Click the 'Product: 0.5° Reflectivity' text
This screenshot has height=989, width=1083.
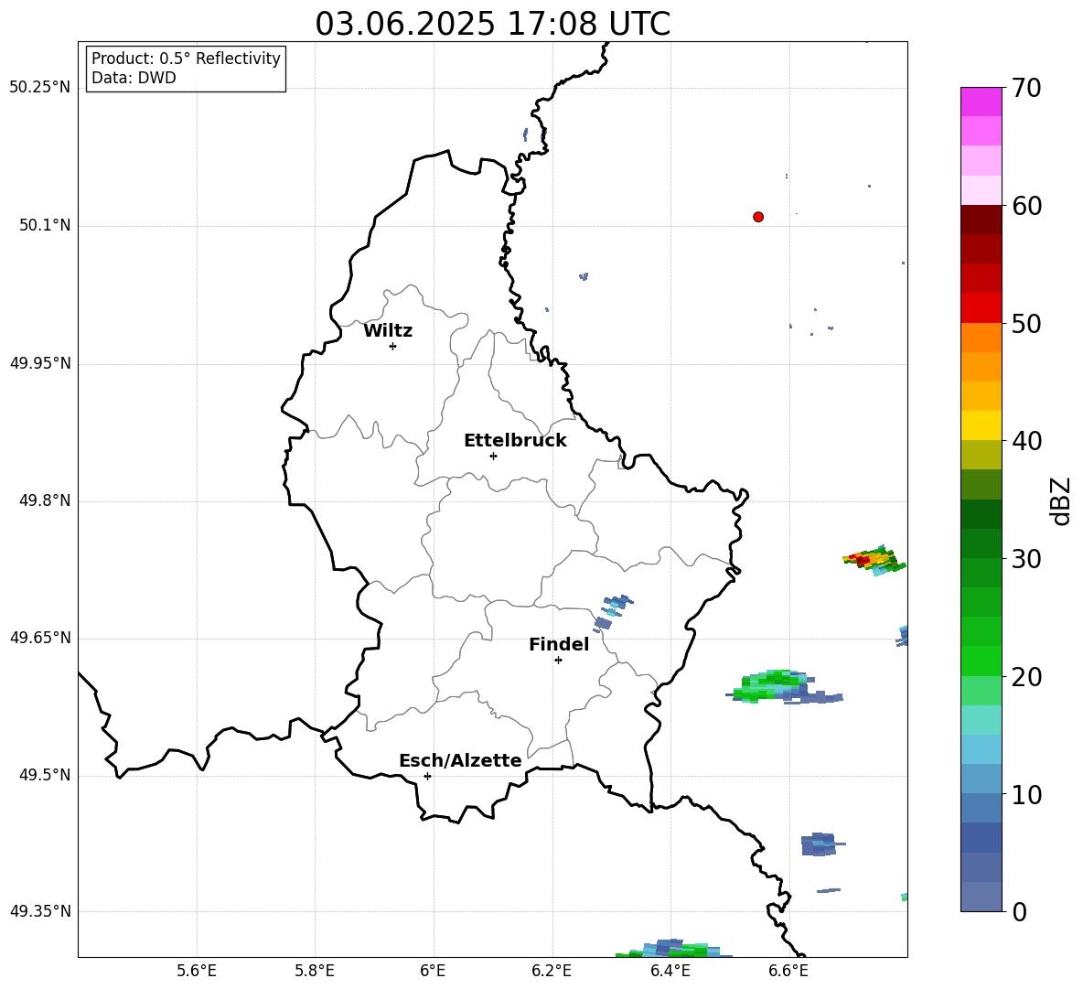[x=186, y=59]
